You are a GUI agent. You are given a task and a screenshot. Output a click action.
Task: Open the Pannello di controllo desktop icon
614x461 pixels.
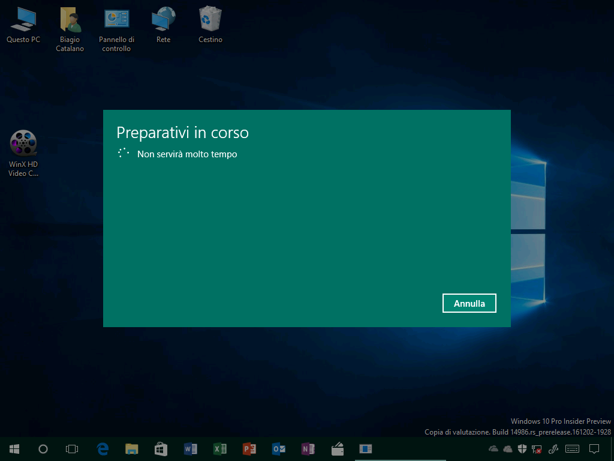[116, 29]
